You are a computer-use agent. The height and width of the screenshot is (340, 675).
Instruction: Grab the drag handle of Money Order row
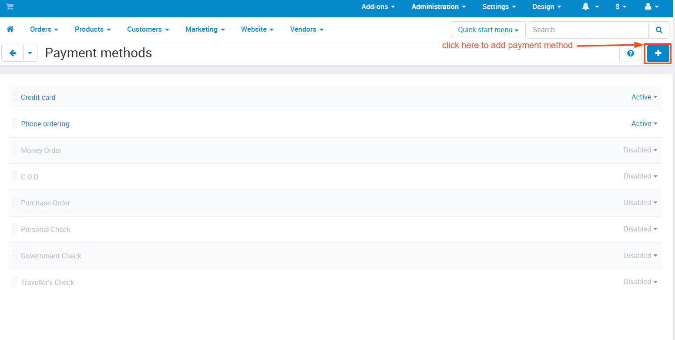click(14, 150)
